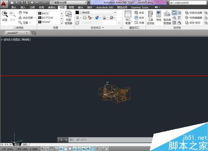Click the Plot printer icon in quick access toolbar
208x151 pixels.
point(32,2)
